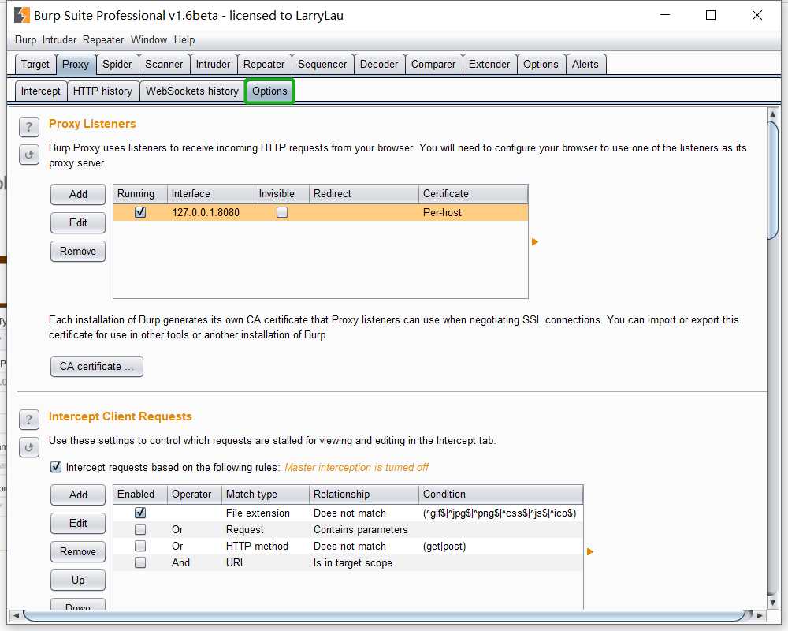The width and height of the screenshot is (788, 631).
Task: Enable the HTTP method rule checkbox
Action: pyautogui.click(x=140, y=546)
